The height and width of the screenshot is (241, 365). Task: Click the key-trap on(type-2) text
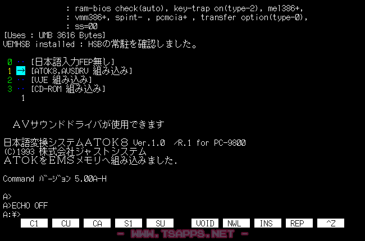216,8
